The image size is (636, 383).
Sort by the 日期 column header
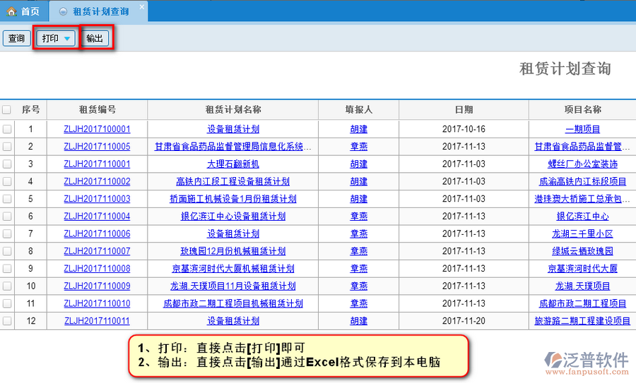pyautogui.click(x=464, y=110)
